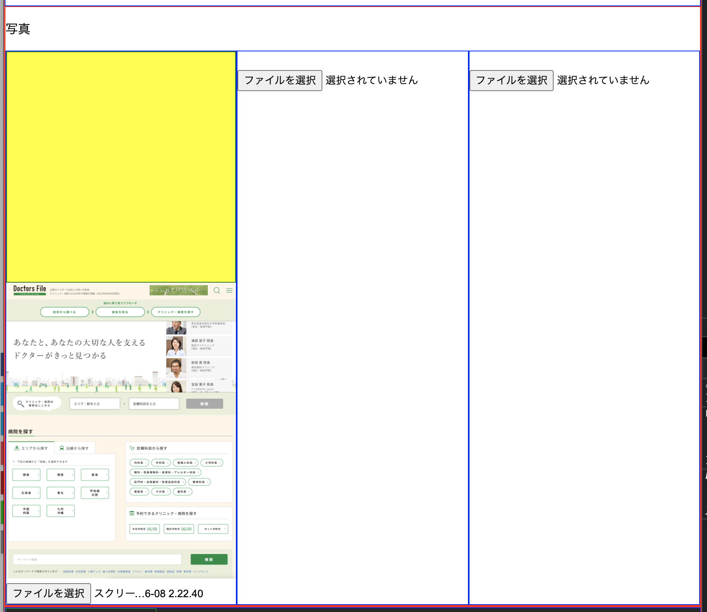
Task: Expand the 内科系 category chevron
Action: [147, 463]
